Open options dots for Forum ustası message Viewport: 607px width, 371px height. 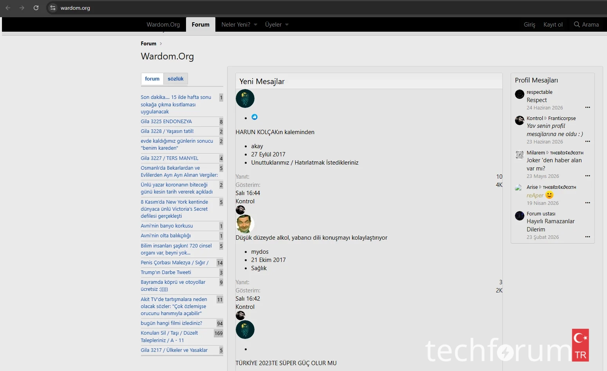click(x=587, y=237)
